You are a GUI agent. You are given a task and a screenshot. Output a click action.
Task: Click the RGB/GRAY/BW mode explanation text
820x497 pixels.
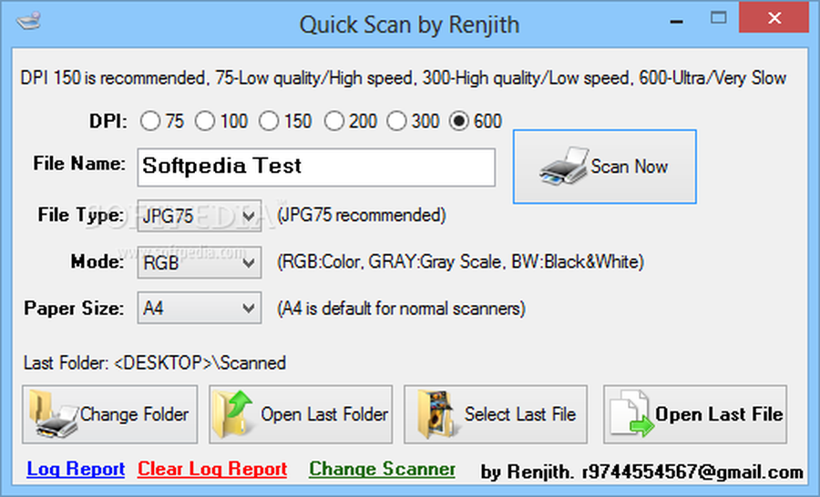pos(460,261)
